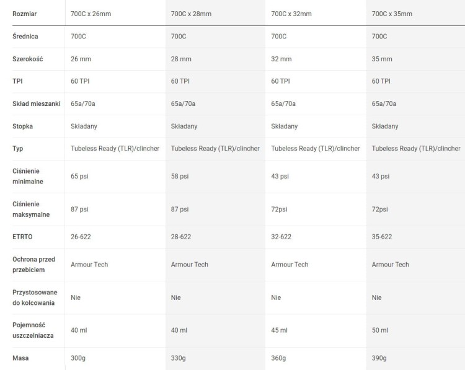Click the 700C x 26mm column header
The width and height of the screenshot is (465, 370).
point(91,14)
